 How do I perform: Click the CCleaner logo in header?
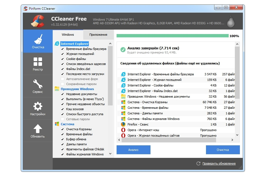38,21
